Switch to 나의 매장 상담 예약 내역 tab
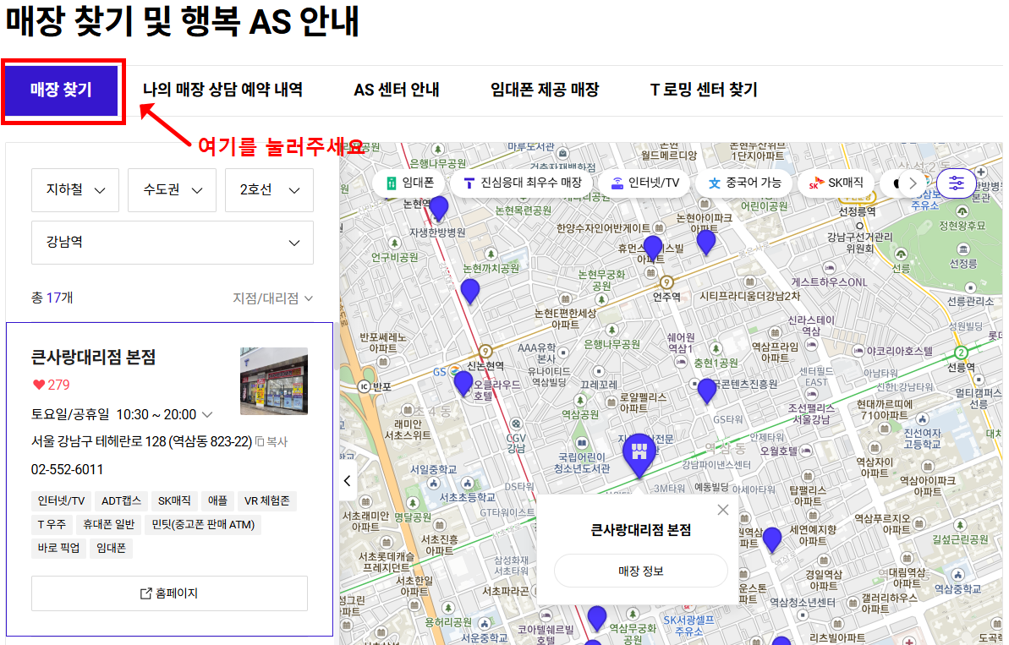The height and width of the screenshot is (645, 1009). tap(222, 90)
